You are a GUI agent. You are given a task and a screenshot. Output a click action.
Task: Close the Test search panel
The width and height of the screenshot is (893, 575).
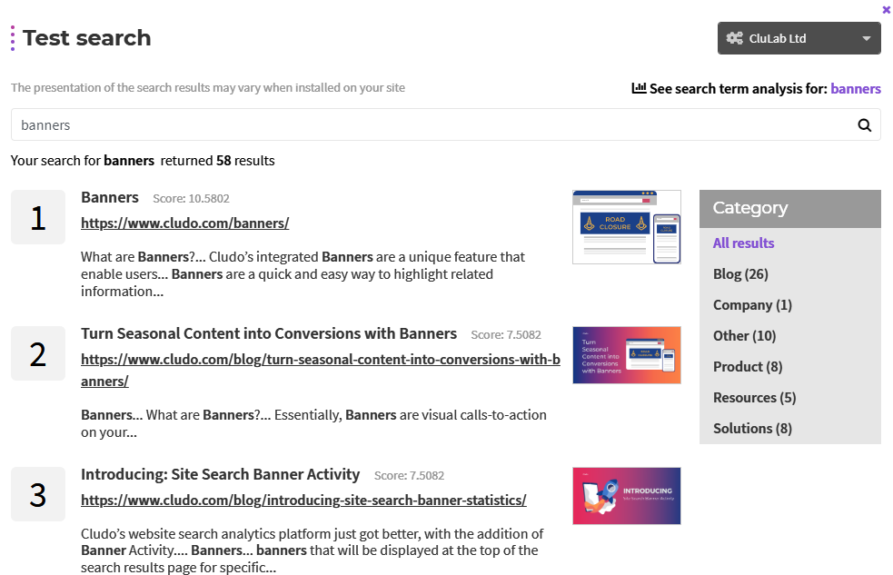point(886,10)
